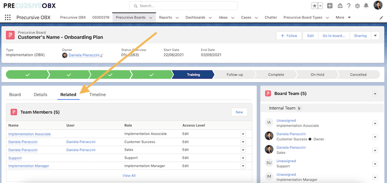Expand the Cases tab chevron
The width and height of the screenshot is (387, 183).
tap(256, 18)
